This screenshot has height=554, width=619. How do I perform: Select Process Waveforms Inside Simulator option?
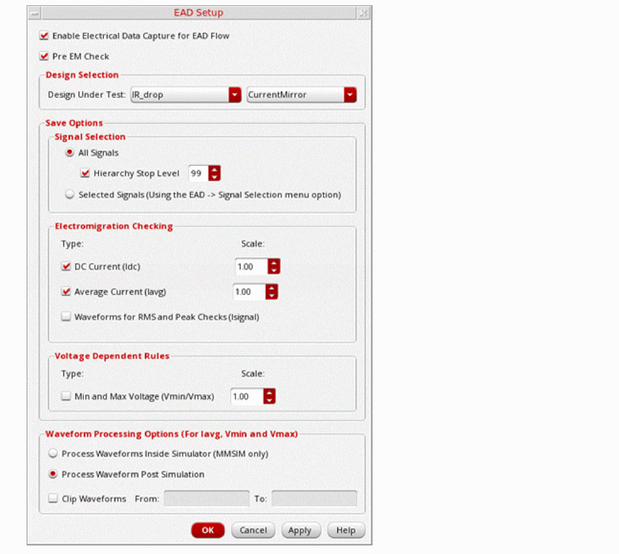point(53,453)
